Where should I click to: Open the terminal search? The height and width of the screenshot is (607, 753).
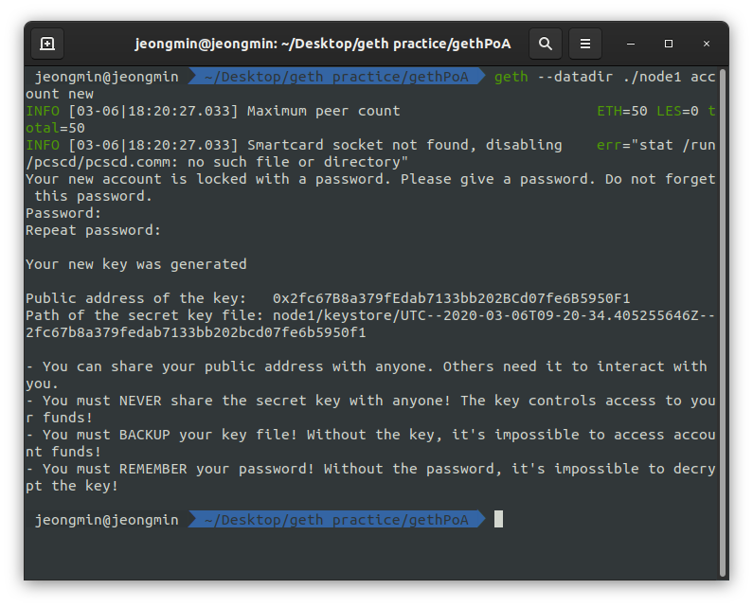point(545,44)
